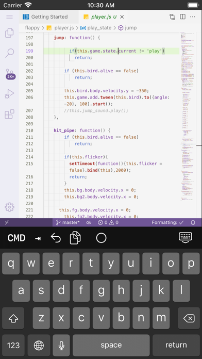This screenshot has height=359, width=202.
Task: Open the play_state breadcrumb dropdown
Action: click(x=96, y=28)
